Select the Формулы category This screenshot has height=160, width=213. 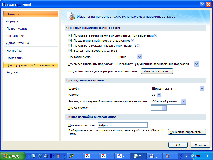click(31, 21)
